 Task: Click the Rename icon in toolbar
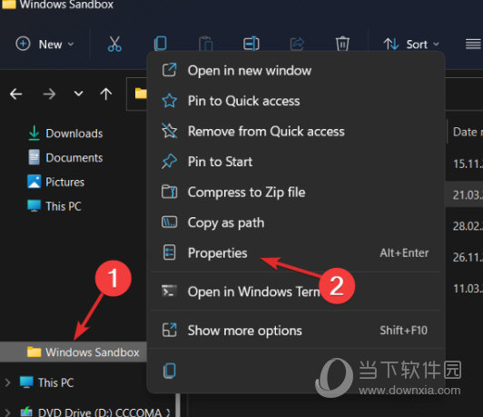(251, 44)
